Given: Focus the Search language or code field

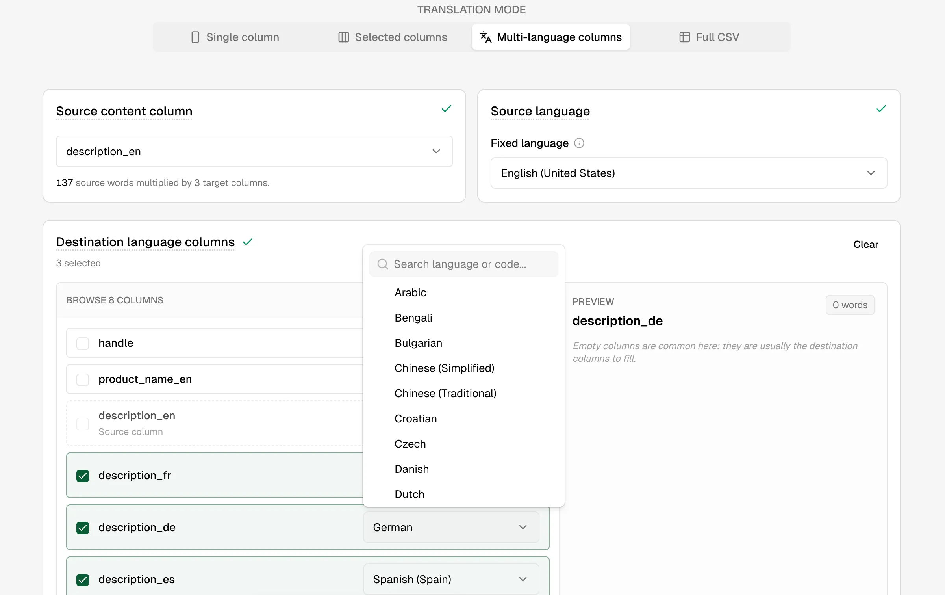Looking at the screenshot, I should [x=463, y=264].
